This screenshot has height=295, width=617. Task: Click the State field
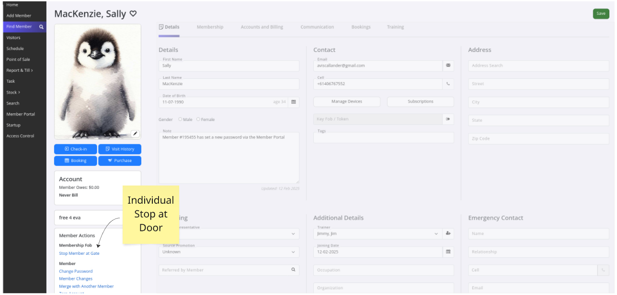tap(539, 120)
